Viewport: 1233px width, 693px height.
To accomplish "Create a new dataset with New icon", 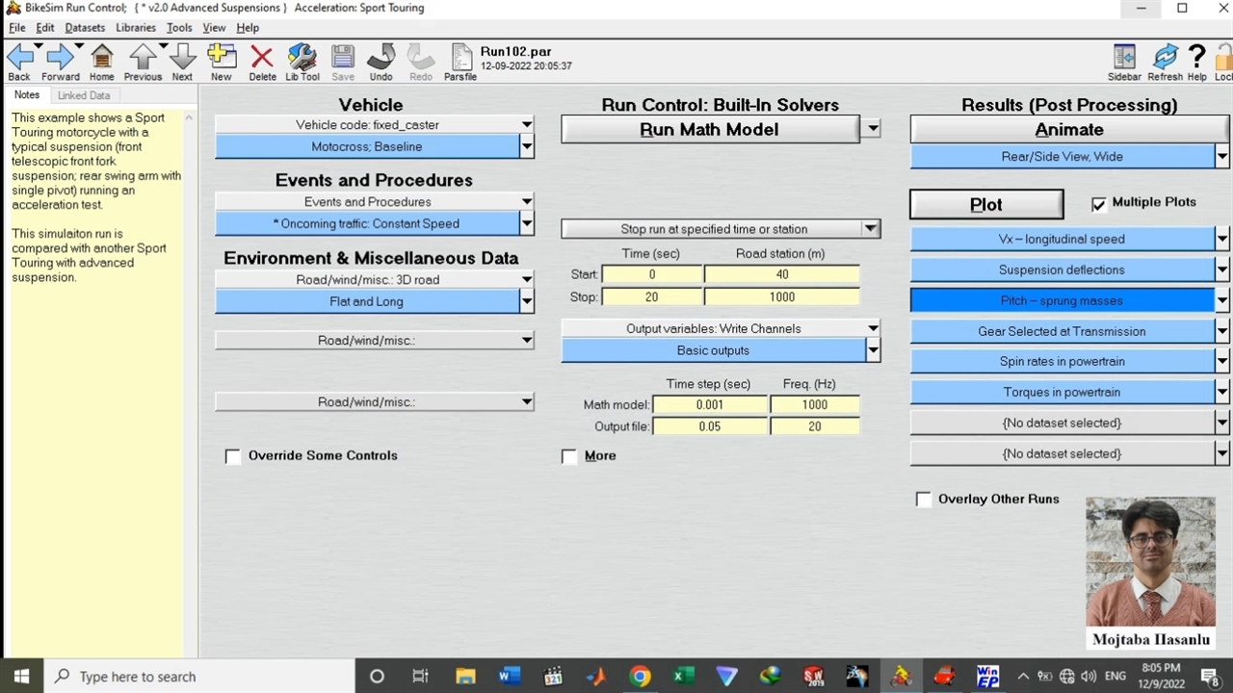I will (221, 58).
